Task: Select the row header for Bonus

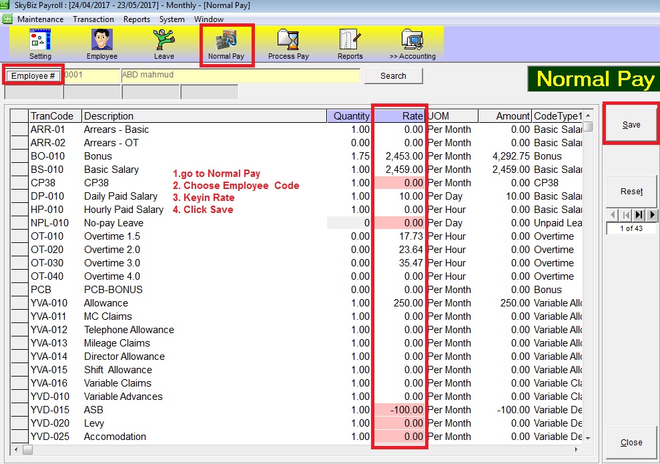Action: pyautogui.click(x=19, y=156)
